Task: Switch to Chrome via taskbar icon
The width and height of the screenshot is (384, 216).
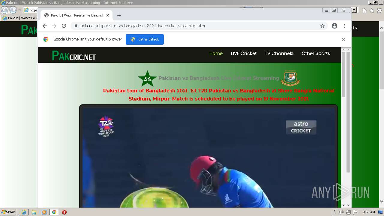Action: (54, 212)
